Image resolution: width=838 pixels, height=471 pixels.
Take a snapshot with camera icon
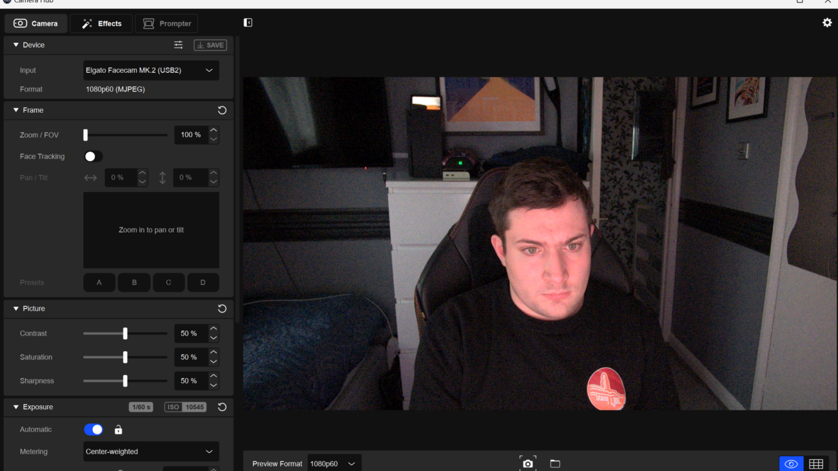click(528, 463)
